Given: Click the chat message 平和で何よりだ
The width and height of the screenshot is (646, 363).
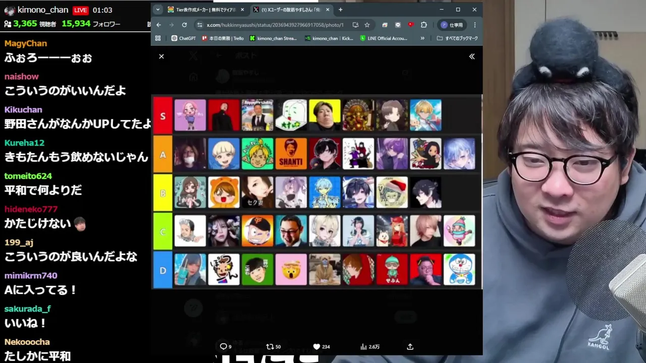Looking at the screenshot, I should pyautogui.click(x=43, y=190).
